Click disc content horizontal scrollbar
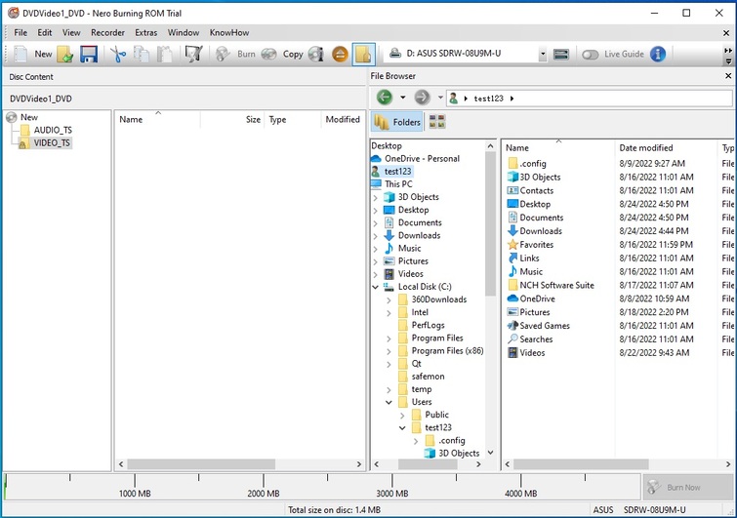This screenshot has height=518, width=737. point(201,464)
